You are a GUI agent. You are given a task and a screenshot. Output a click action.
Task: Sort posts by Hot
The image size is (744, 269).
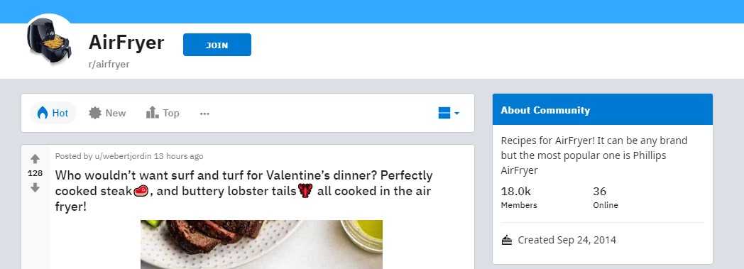53,113
